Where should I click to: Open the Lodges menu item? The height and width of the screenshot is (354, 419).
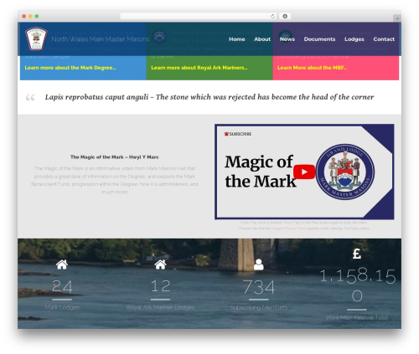pos(354,39)
